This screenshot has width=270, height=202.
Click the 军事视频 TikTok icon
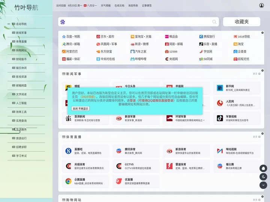tap(220, 118)
